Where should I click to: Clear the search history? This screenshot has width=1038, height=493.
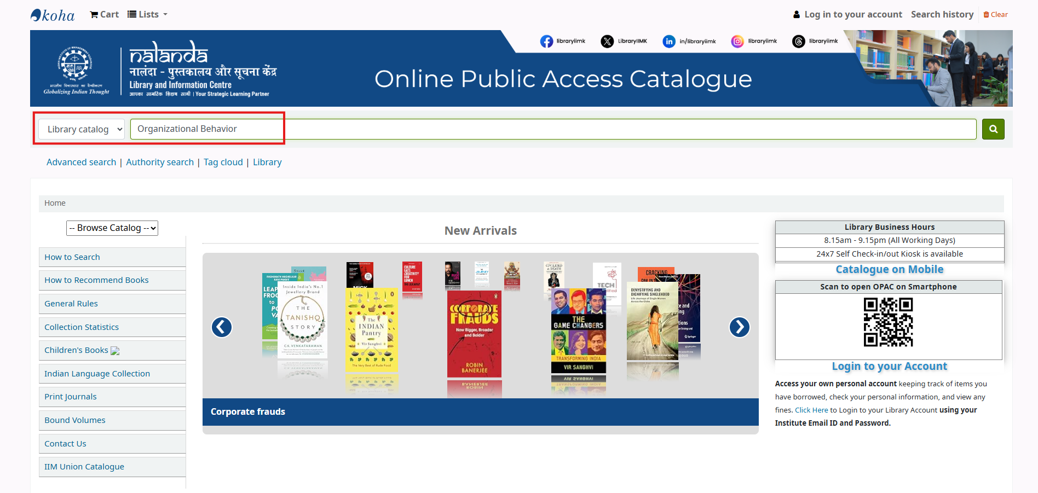[x=995, y=15]
